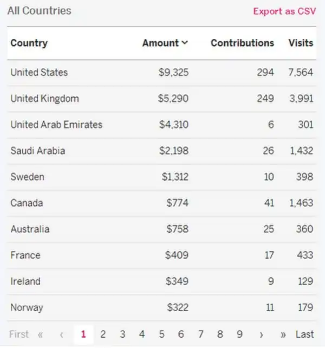
Task: Open page 2 of countries
Action: (103, 334)
